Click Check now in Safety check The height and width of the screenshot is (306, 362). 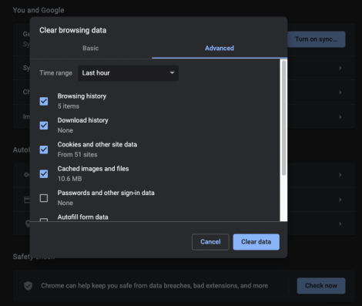tap(321, 286)
